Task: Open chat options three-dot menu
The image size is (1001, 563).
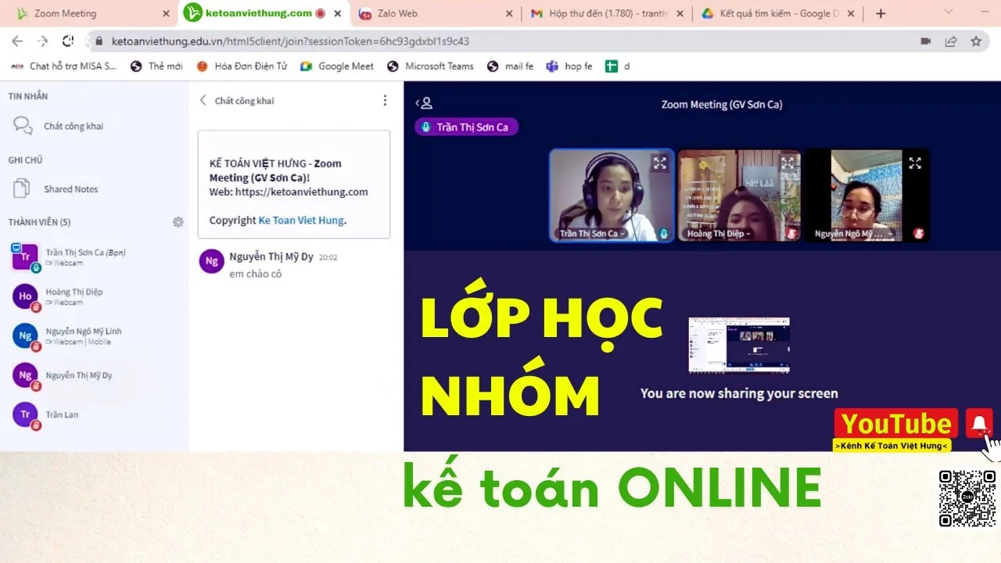Action: pyautogui.click(x=385, y=100)
